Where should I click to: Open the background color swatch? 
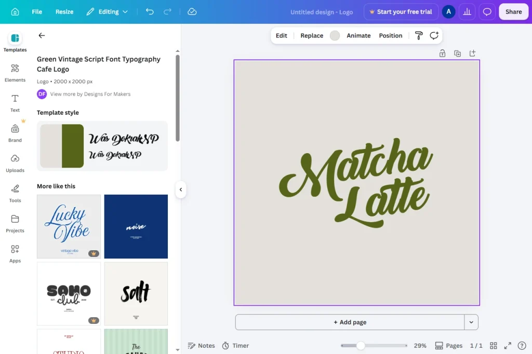(x=335, y=36)
